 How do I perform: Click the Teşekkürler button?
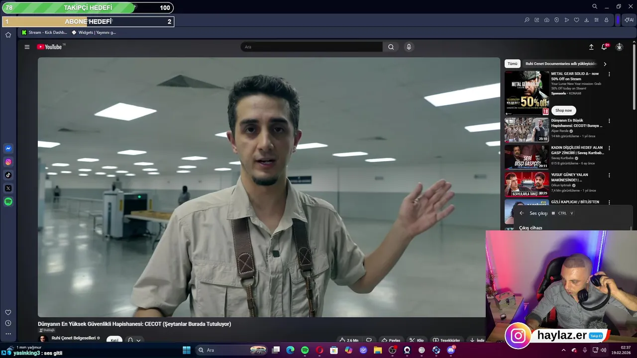446,340
